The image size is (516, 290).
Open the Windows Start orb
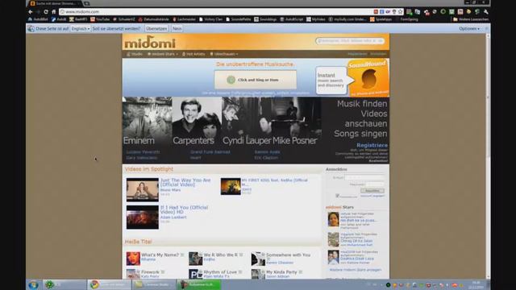(x=33, y=284)
